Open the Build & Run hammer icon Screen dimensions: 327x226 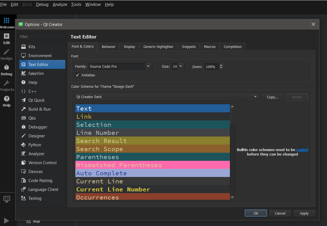coord(24,109)
